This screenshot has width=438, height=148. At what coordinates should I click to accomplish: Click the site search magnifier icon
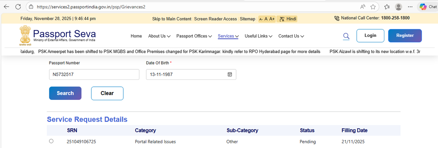[x=346, y=36]
